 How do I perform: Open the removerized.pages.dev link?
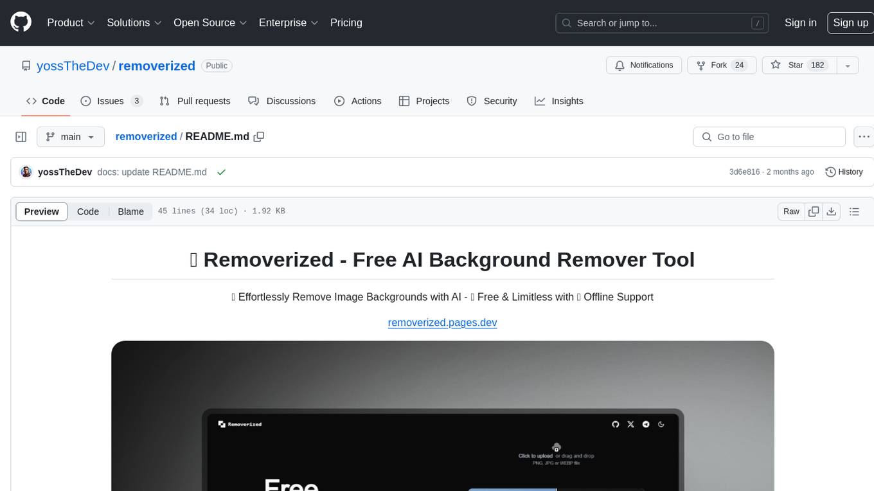(x=443, y=323)
